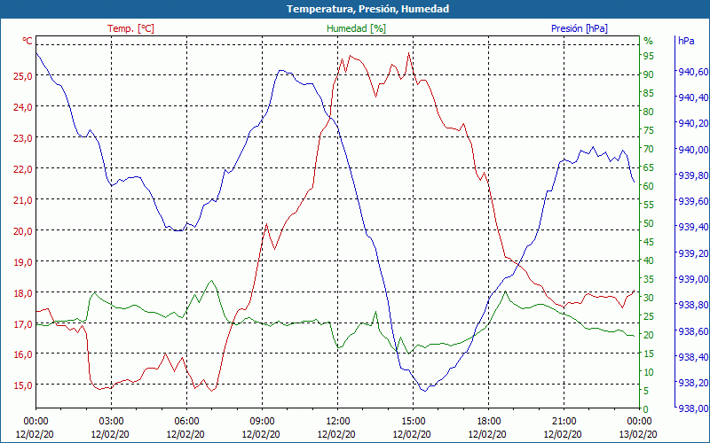
Task: Click the 12:00 time axis label
Action: 338,422
